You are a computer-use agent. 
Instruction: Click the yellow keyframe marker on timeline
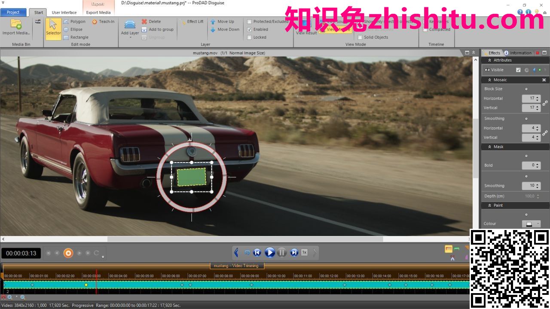pos(86,285)
